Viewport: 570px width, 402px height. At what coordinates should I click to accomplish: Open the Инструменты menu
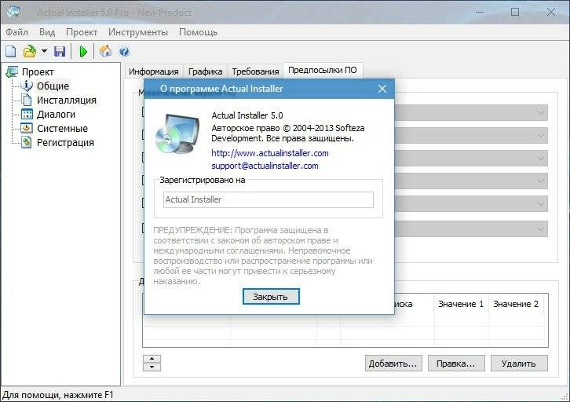(138, 32)
